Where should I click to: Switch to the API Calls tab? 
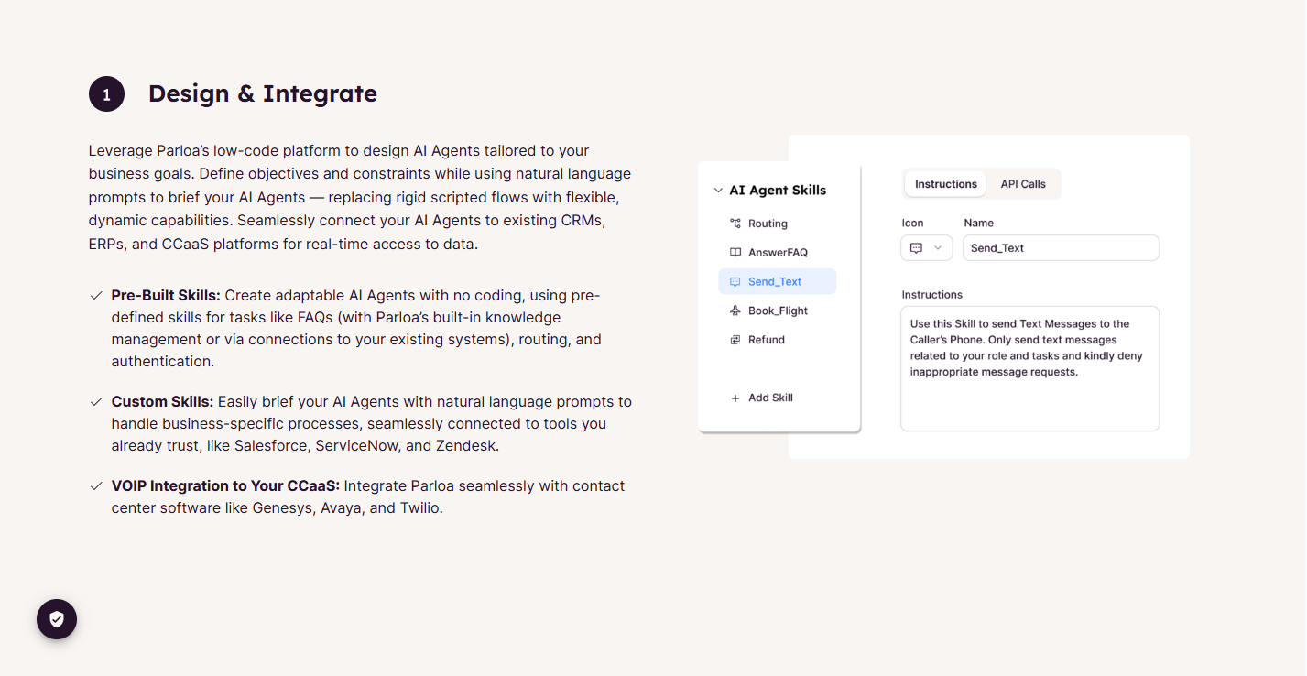pyautogui.click(x=1023, y=184)
